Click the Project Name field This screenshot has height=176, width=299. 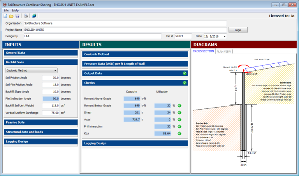click(x=125, y=30)
